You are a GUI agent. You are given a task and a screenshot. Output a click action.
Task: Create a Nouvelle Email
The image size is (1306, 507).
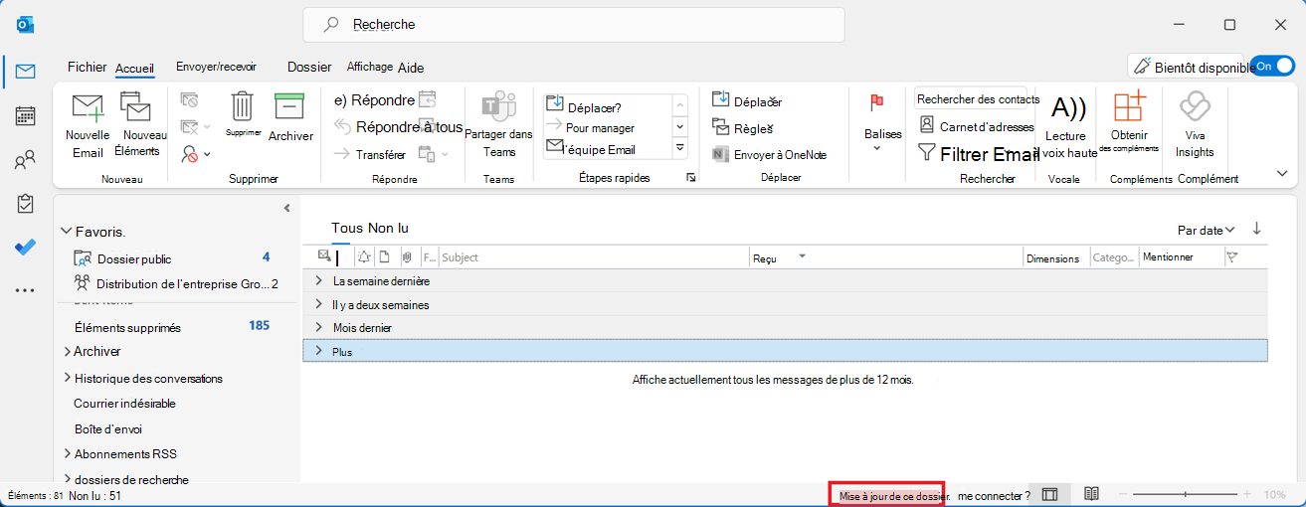pos(88,125)
